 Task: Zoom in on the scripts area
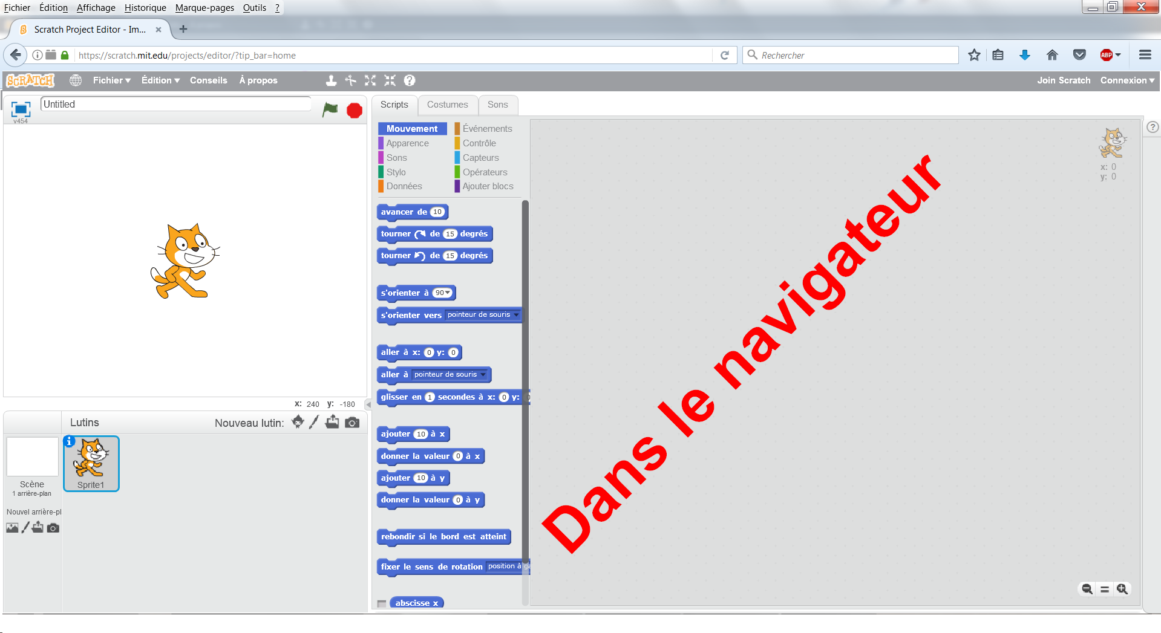click(1122, 589)
